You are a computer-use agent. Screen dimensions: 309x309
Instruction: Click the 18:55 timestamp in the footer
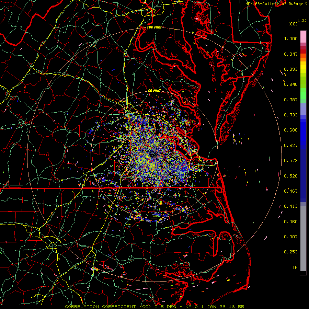[237, 307]
